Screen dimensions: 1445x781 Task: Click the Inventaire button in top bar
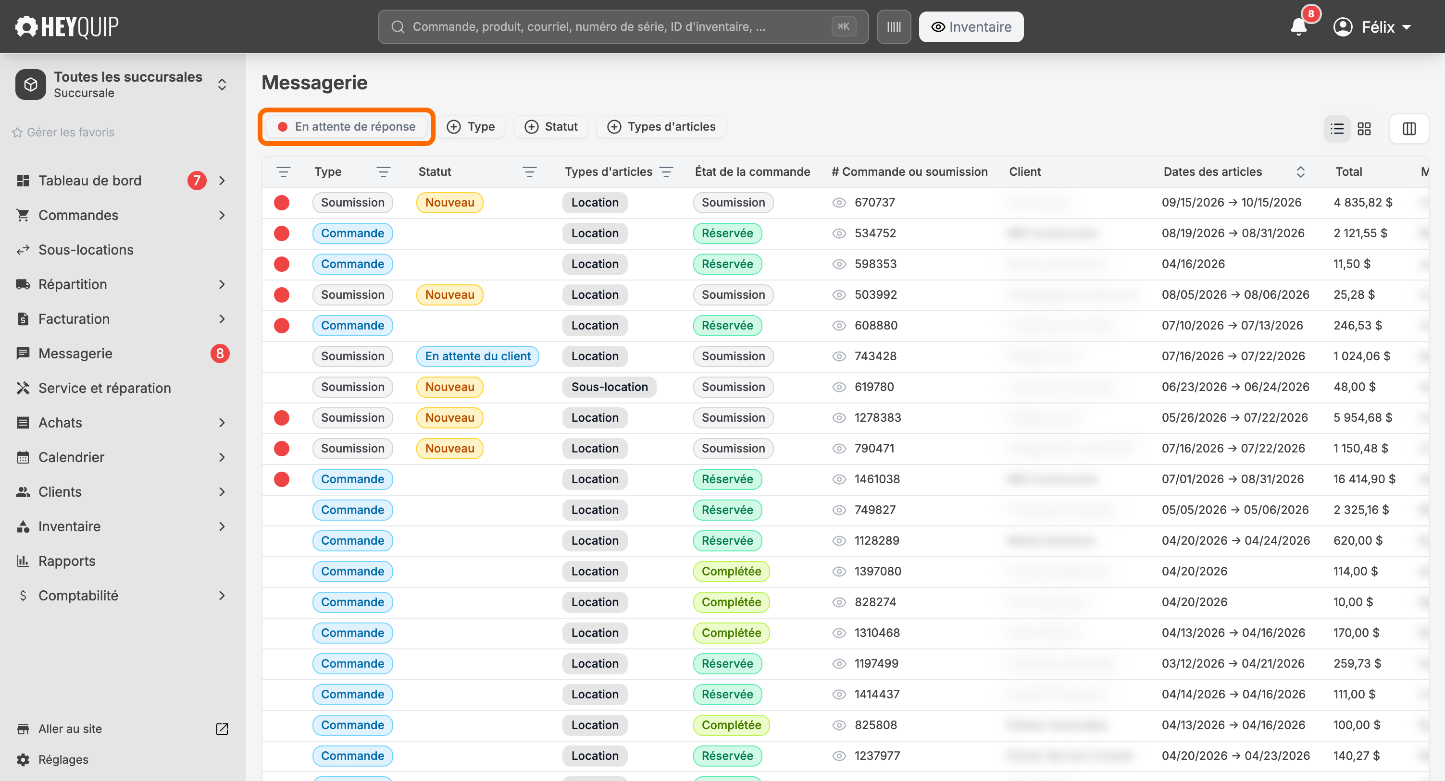971,27
